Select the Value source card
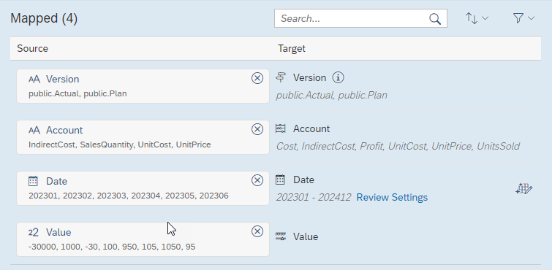 [x=143, y=239]
